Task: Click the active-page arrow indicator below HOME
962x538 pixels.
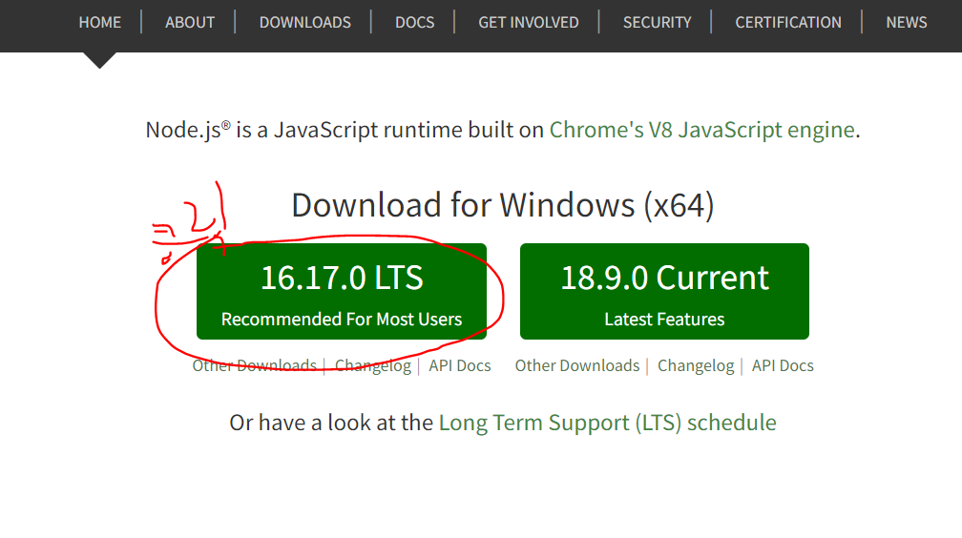Action: [99, 60]
